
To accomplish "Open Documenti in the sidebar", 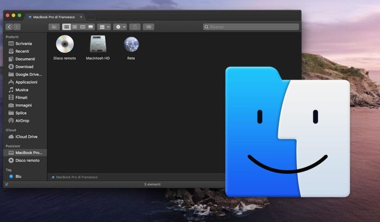I will point(25,59).
